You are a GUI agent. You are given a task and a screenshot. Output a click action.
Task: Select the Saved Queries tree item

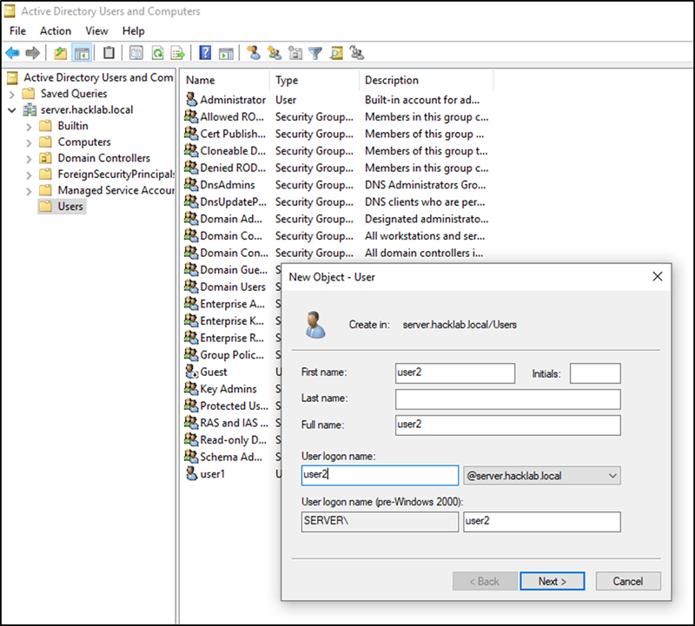click(74, 94)
